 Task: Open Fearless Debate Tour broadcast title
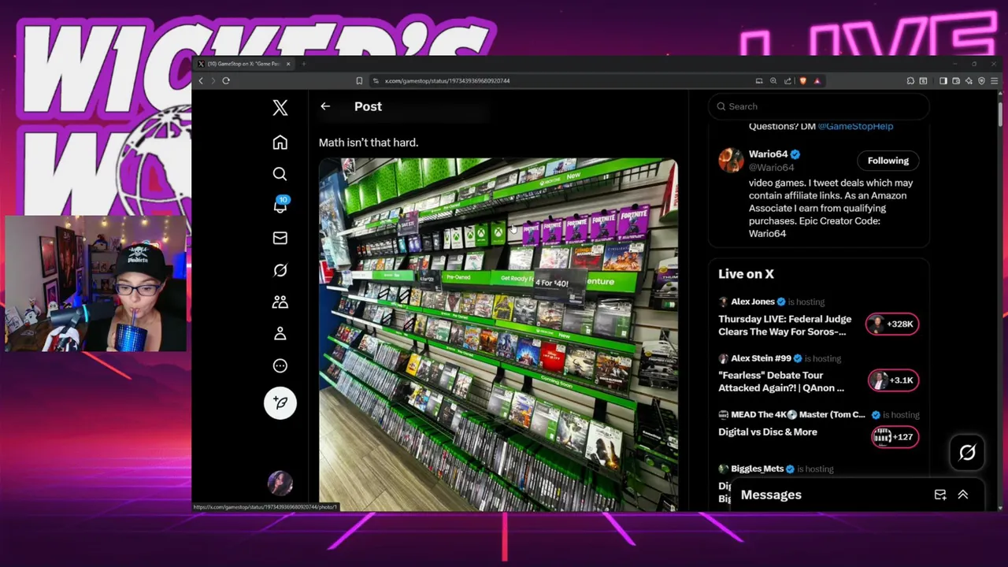pos(781,382)
